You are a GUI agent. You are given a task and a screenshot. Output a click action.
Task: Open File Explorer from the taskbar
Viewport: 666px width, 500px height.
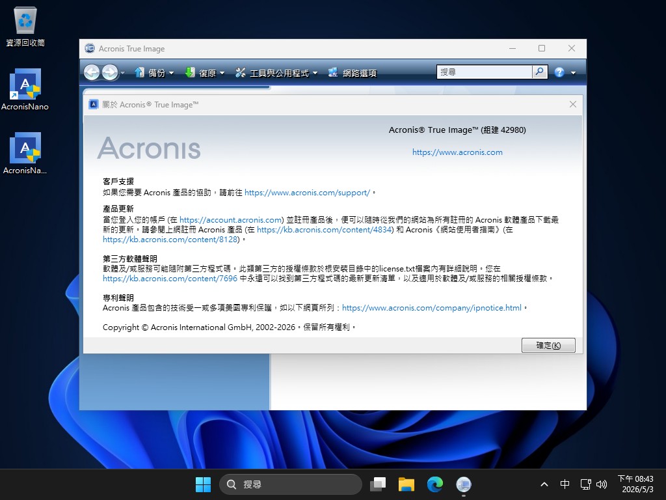(406, 484)
